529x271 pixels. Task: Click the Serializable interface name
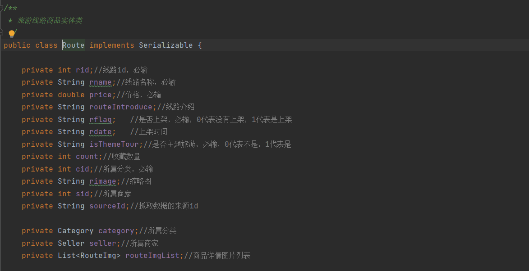click(166, 45)
